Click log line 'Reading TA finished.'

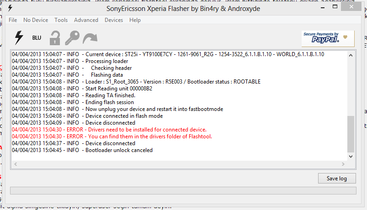74,95
